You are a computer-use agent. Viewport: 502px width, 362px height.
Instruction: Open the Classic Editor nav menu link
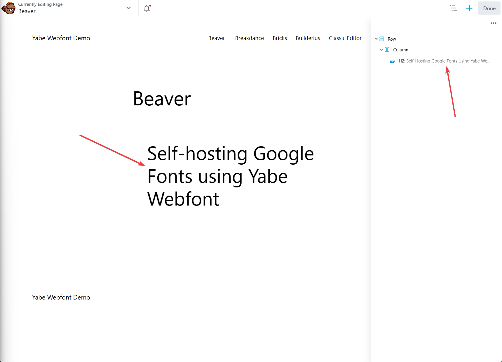(345, 38)
